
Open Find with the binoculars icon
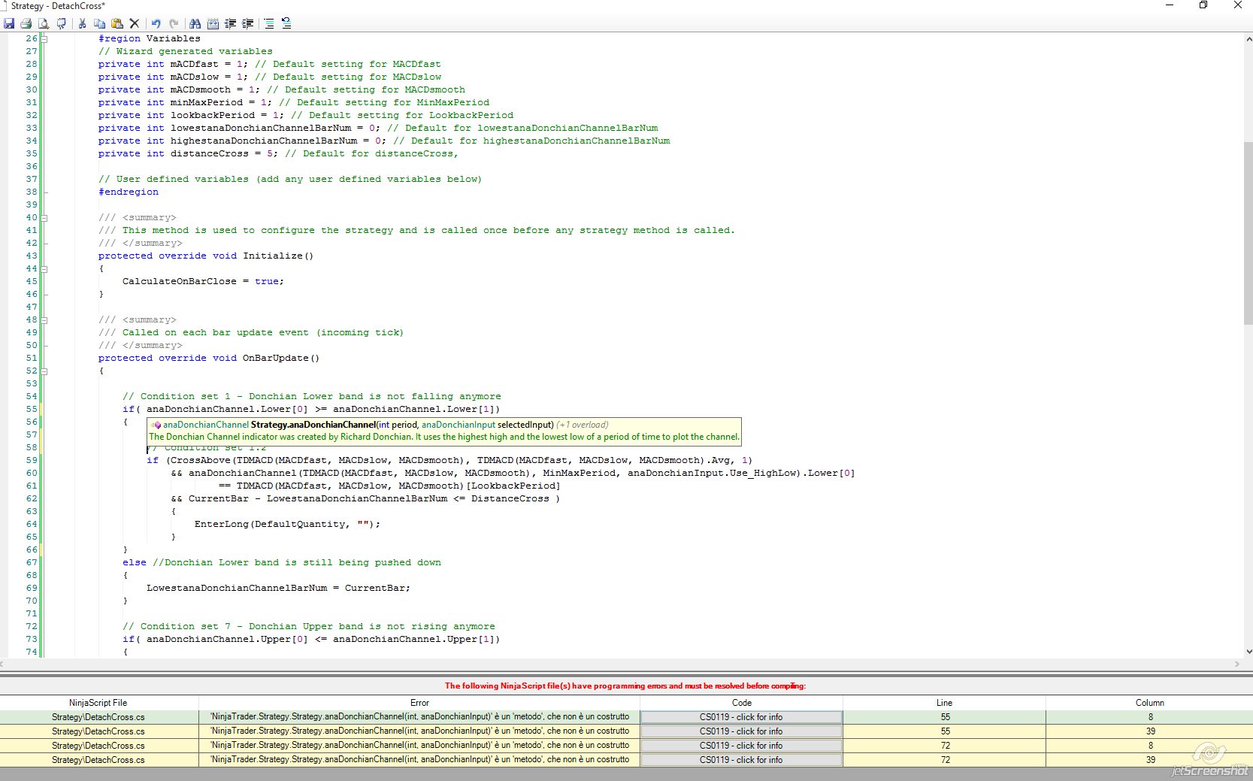click(195, 23)
